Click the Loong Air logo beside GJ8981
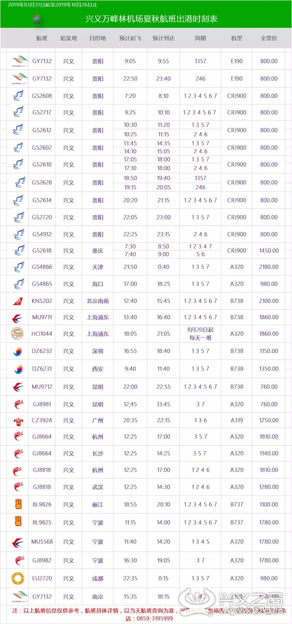 coord(18,404)
